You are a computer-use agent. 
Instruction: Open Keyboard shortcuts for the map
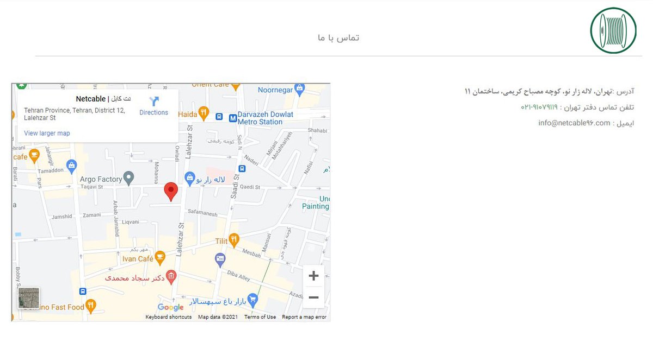tap(169, 317)
